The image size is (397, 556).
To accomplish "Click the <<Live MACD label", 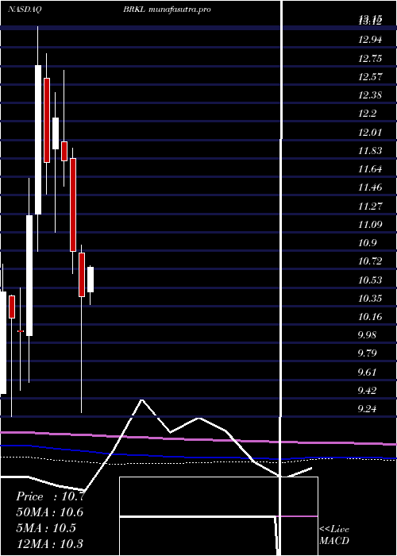I will pyautogui.click(x=334, y=535).
